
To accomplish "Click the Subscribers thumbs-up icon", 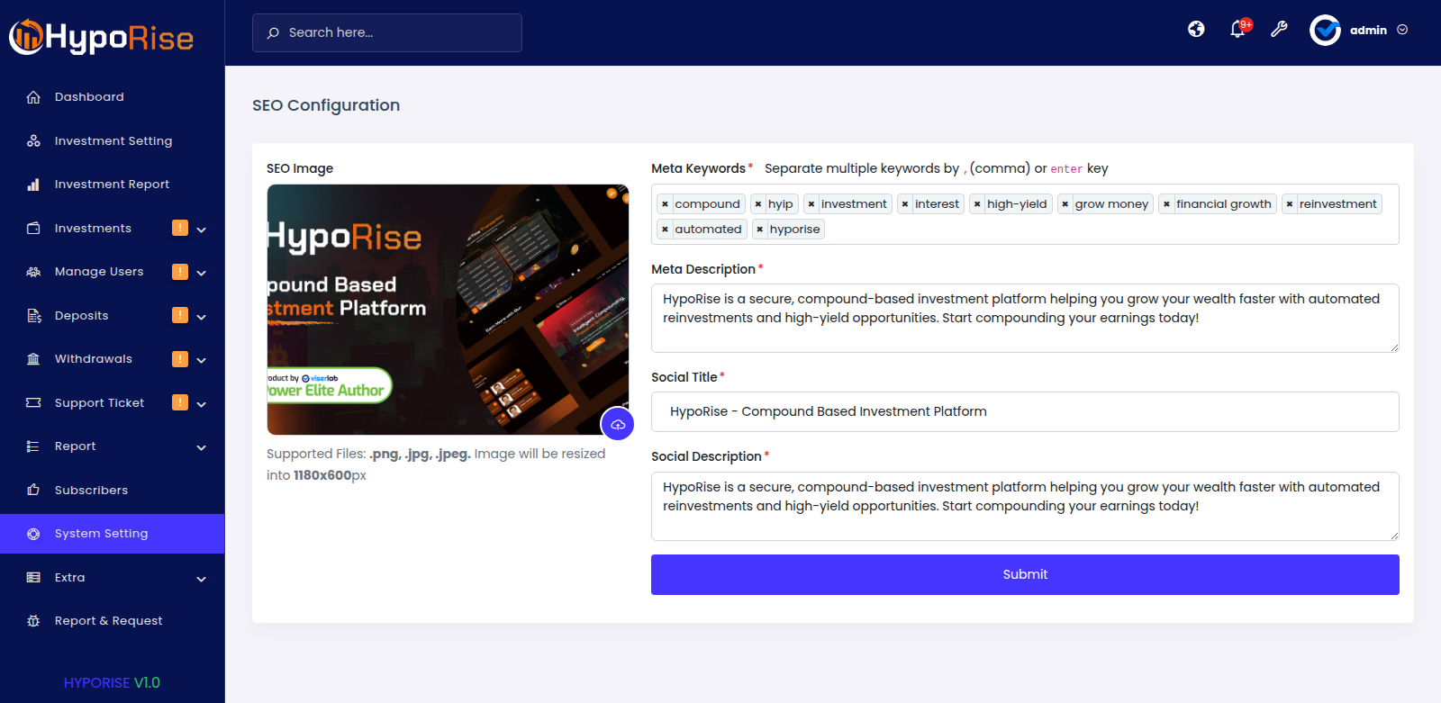I will (33, 491).
